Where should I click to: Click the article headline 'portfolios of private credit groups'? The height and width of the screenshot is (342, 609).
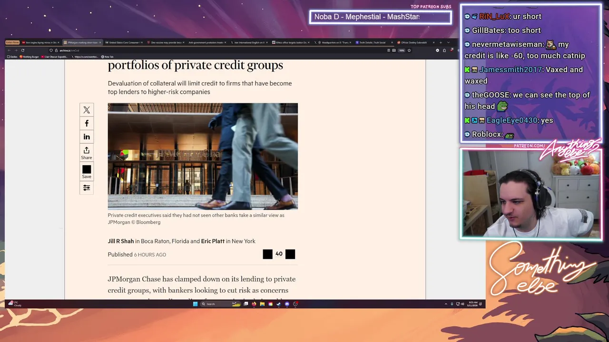pyautogui.click(x=196, y=65)
